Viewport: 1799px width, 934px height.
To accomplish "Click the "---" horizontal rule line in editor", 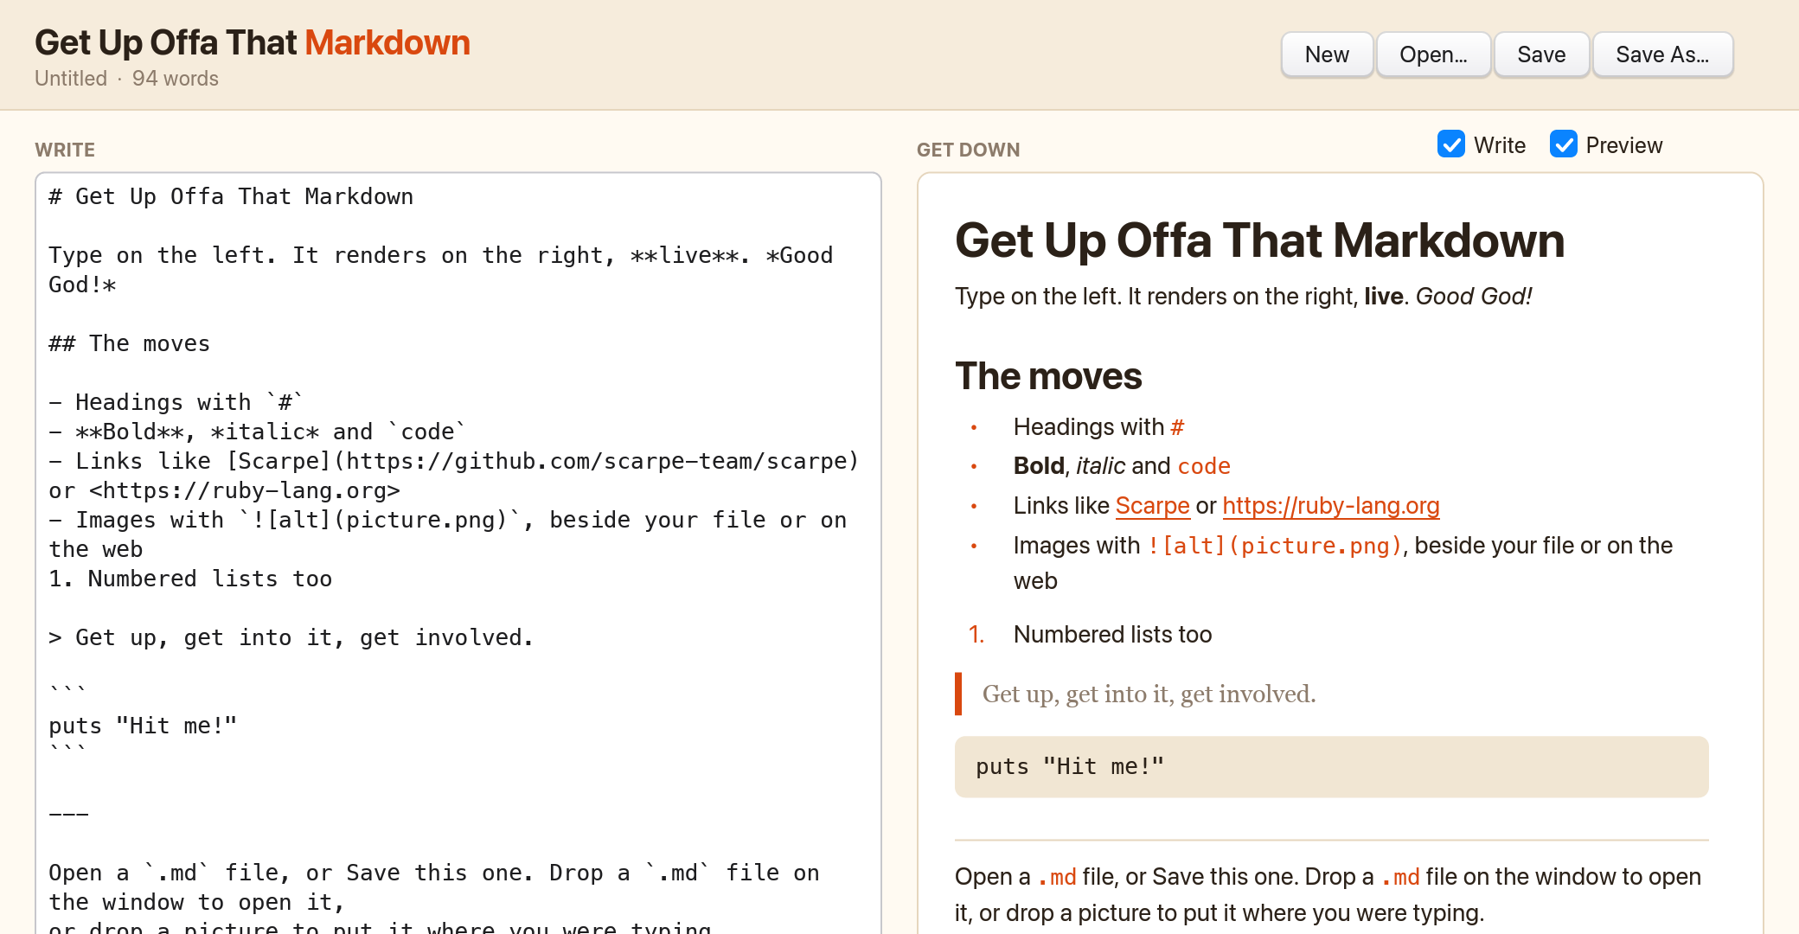I will pyautogui.click(x=68, y=814).
